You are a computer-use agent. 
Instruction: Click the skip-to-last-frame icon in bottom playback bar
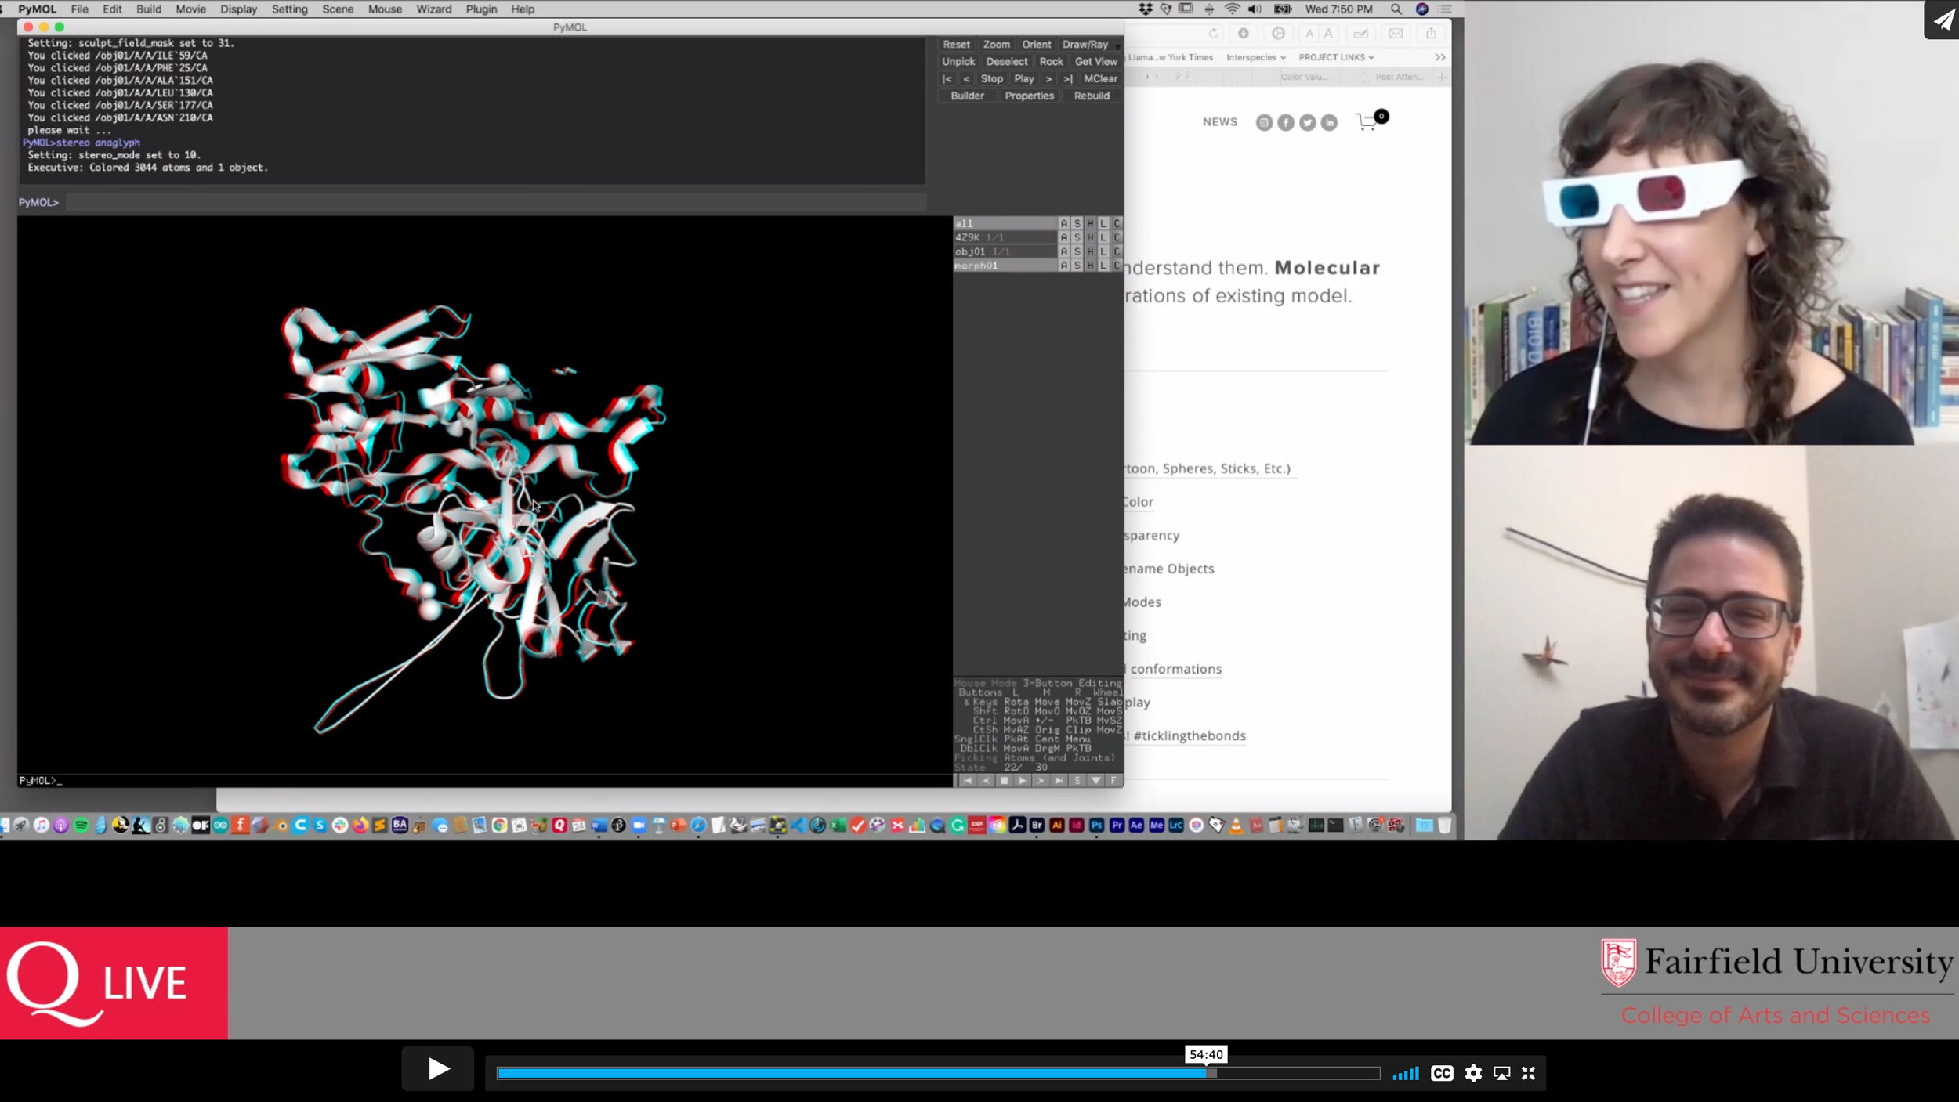1059,781
